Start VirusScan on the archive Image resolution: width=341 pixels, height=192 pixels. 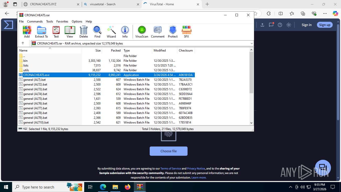point(142,32)
